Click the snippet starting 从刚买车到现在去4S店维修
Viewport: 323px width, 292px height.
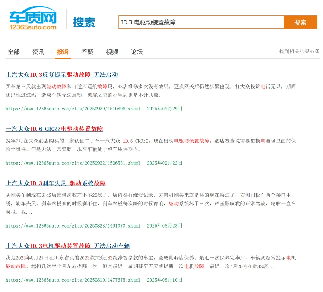click(151, 204)
